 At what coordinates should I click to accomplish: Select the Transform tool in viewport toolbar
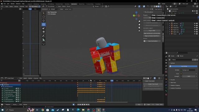(x=44, y=32)
